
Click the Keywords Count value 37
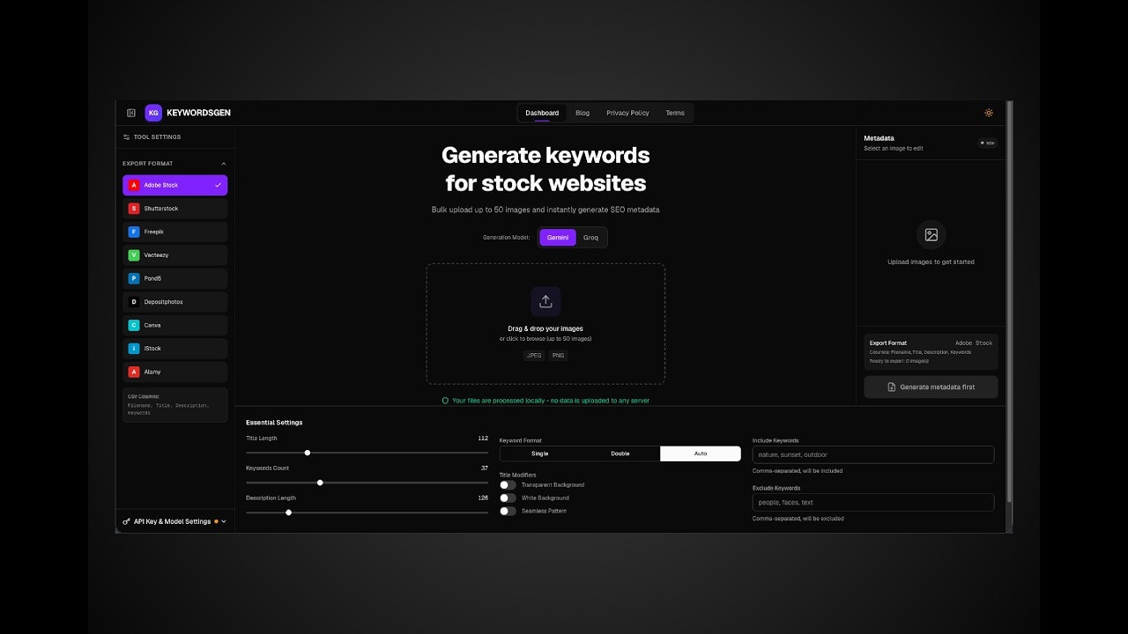[x=485, y=468]
